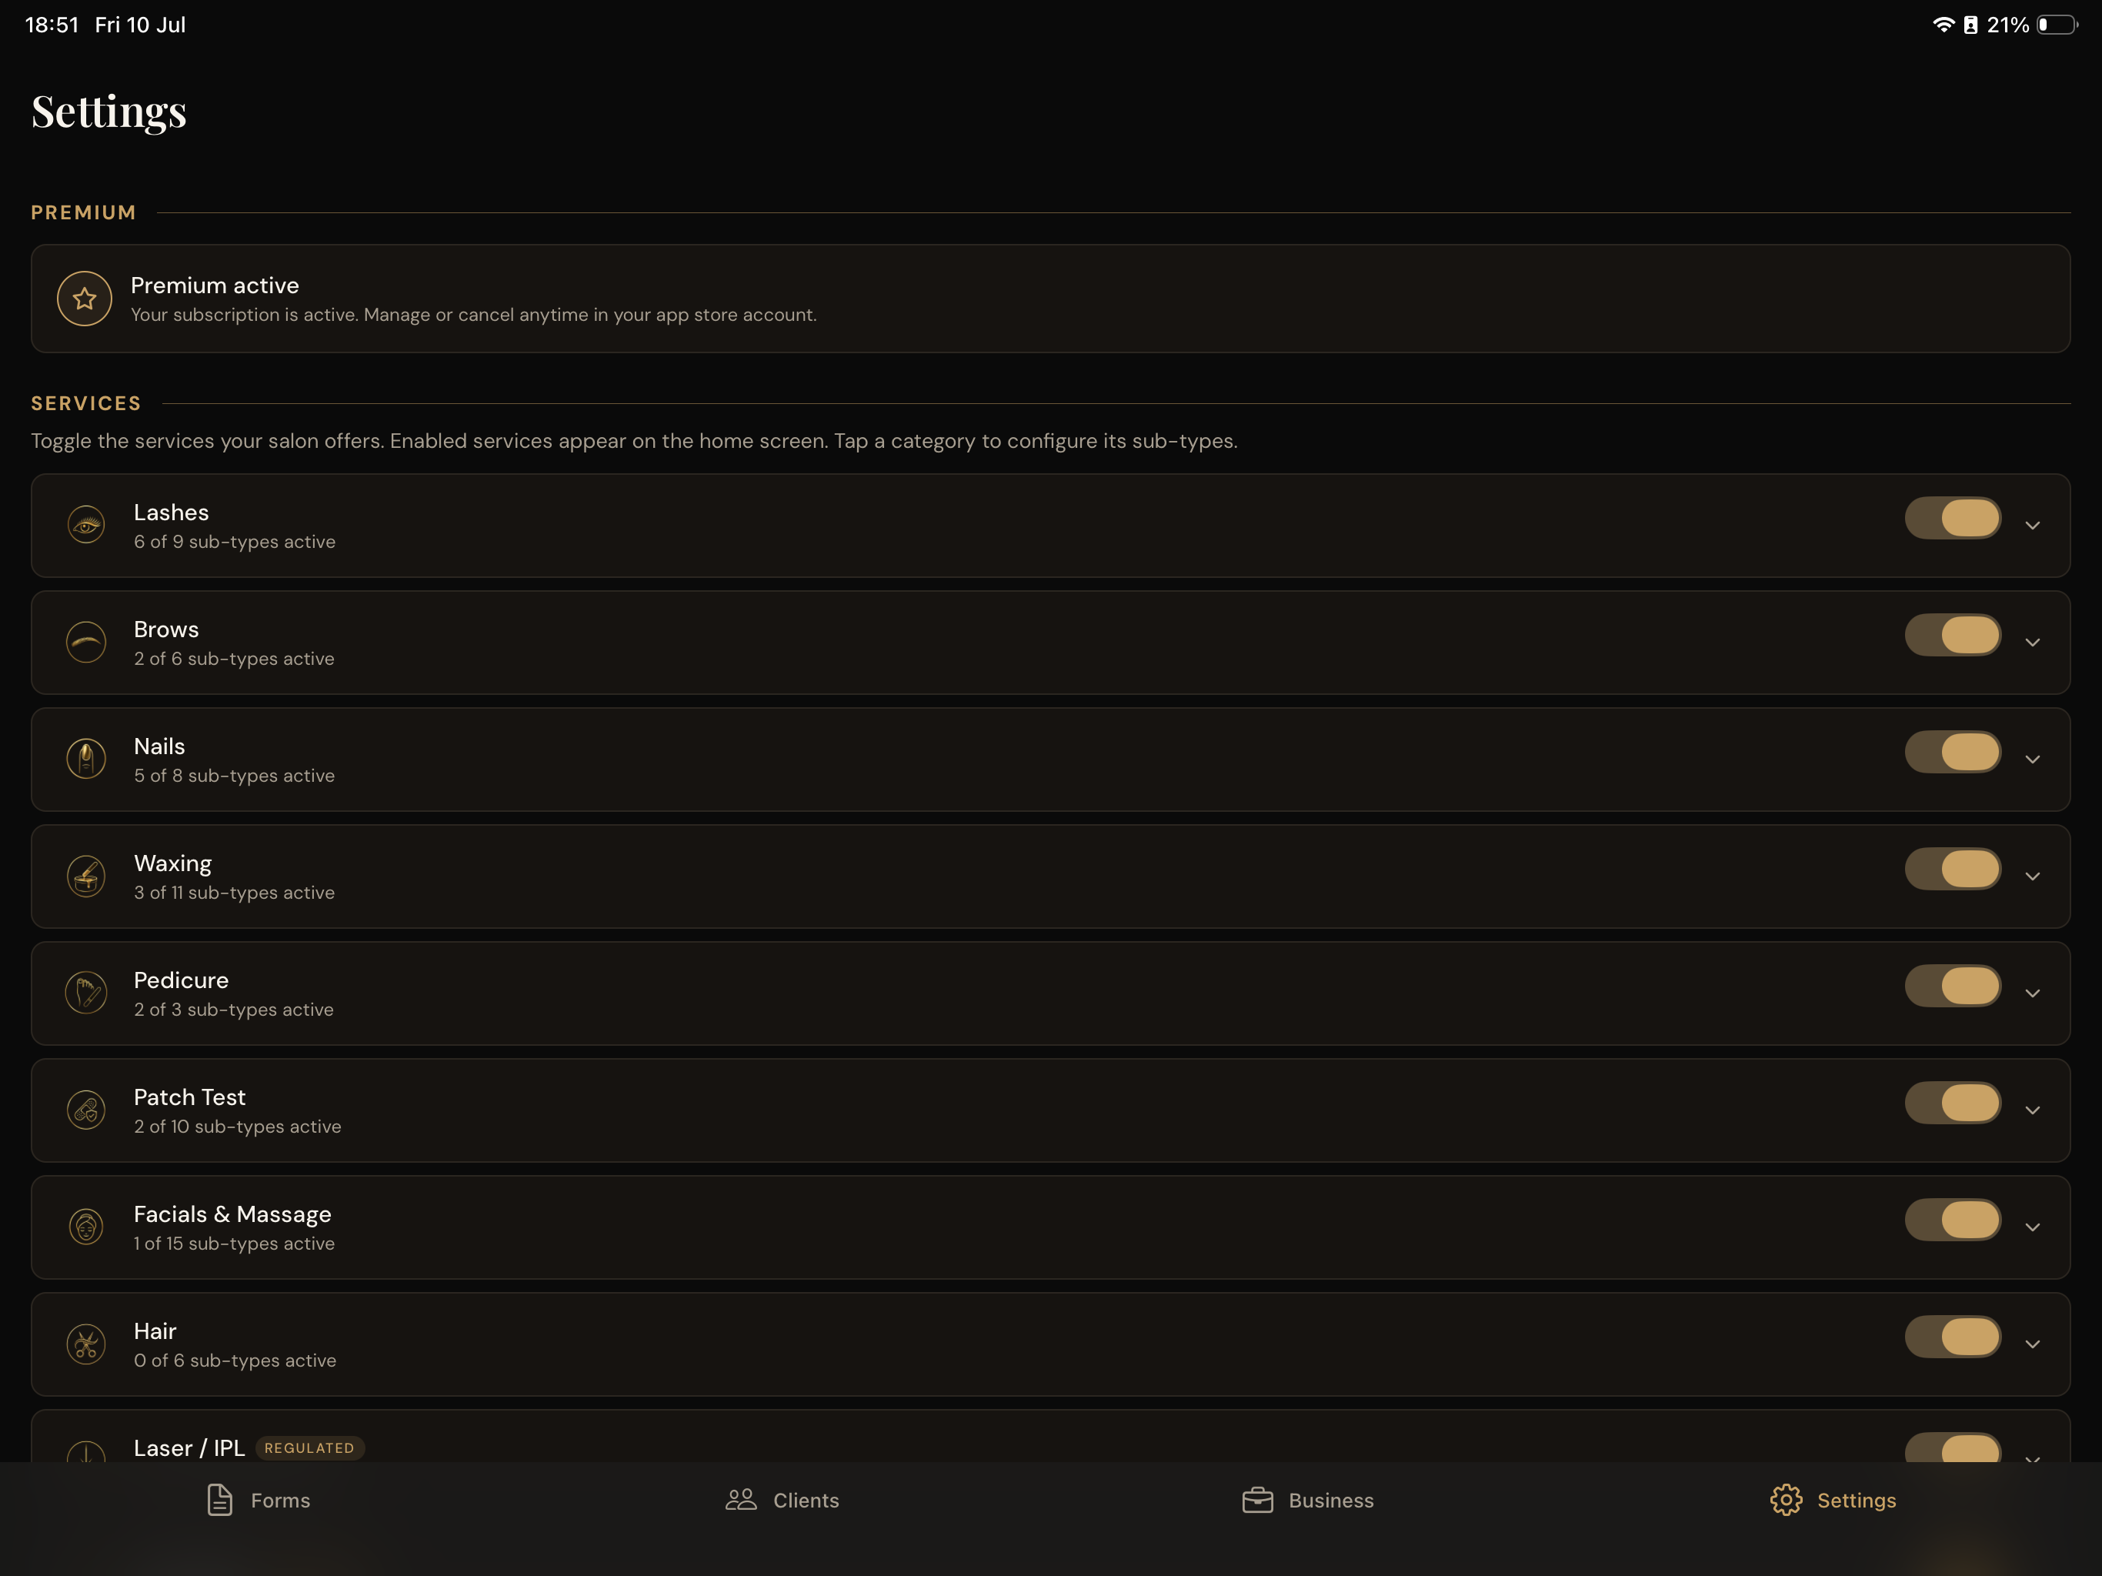Viewport: 2102px width, 1576px height.
Task: Go to the Business tab label
Action: (1330, 1500)
